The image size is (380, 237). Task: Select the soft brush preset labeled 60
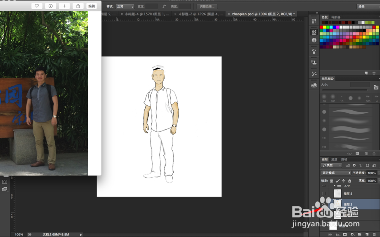(x=324, y=98)
